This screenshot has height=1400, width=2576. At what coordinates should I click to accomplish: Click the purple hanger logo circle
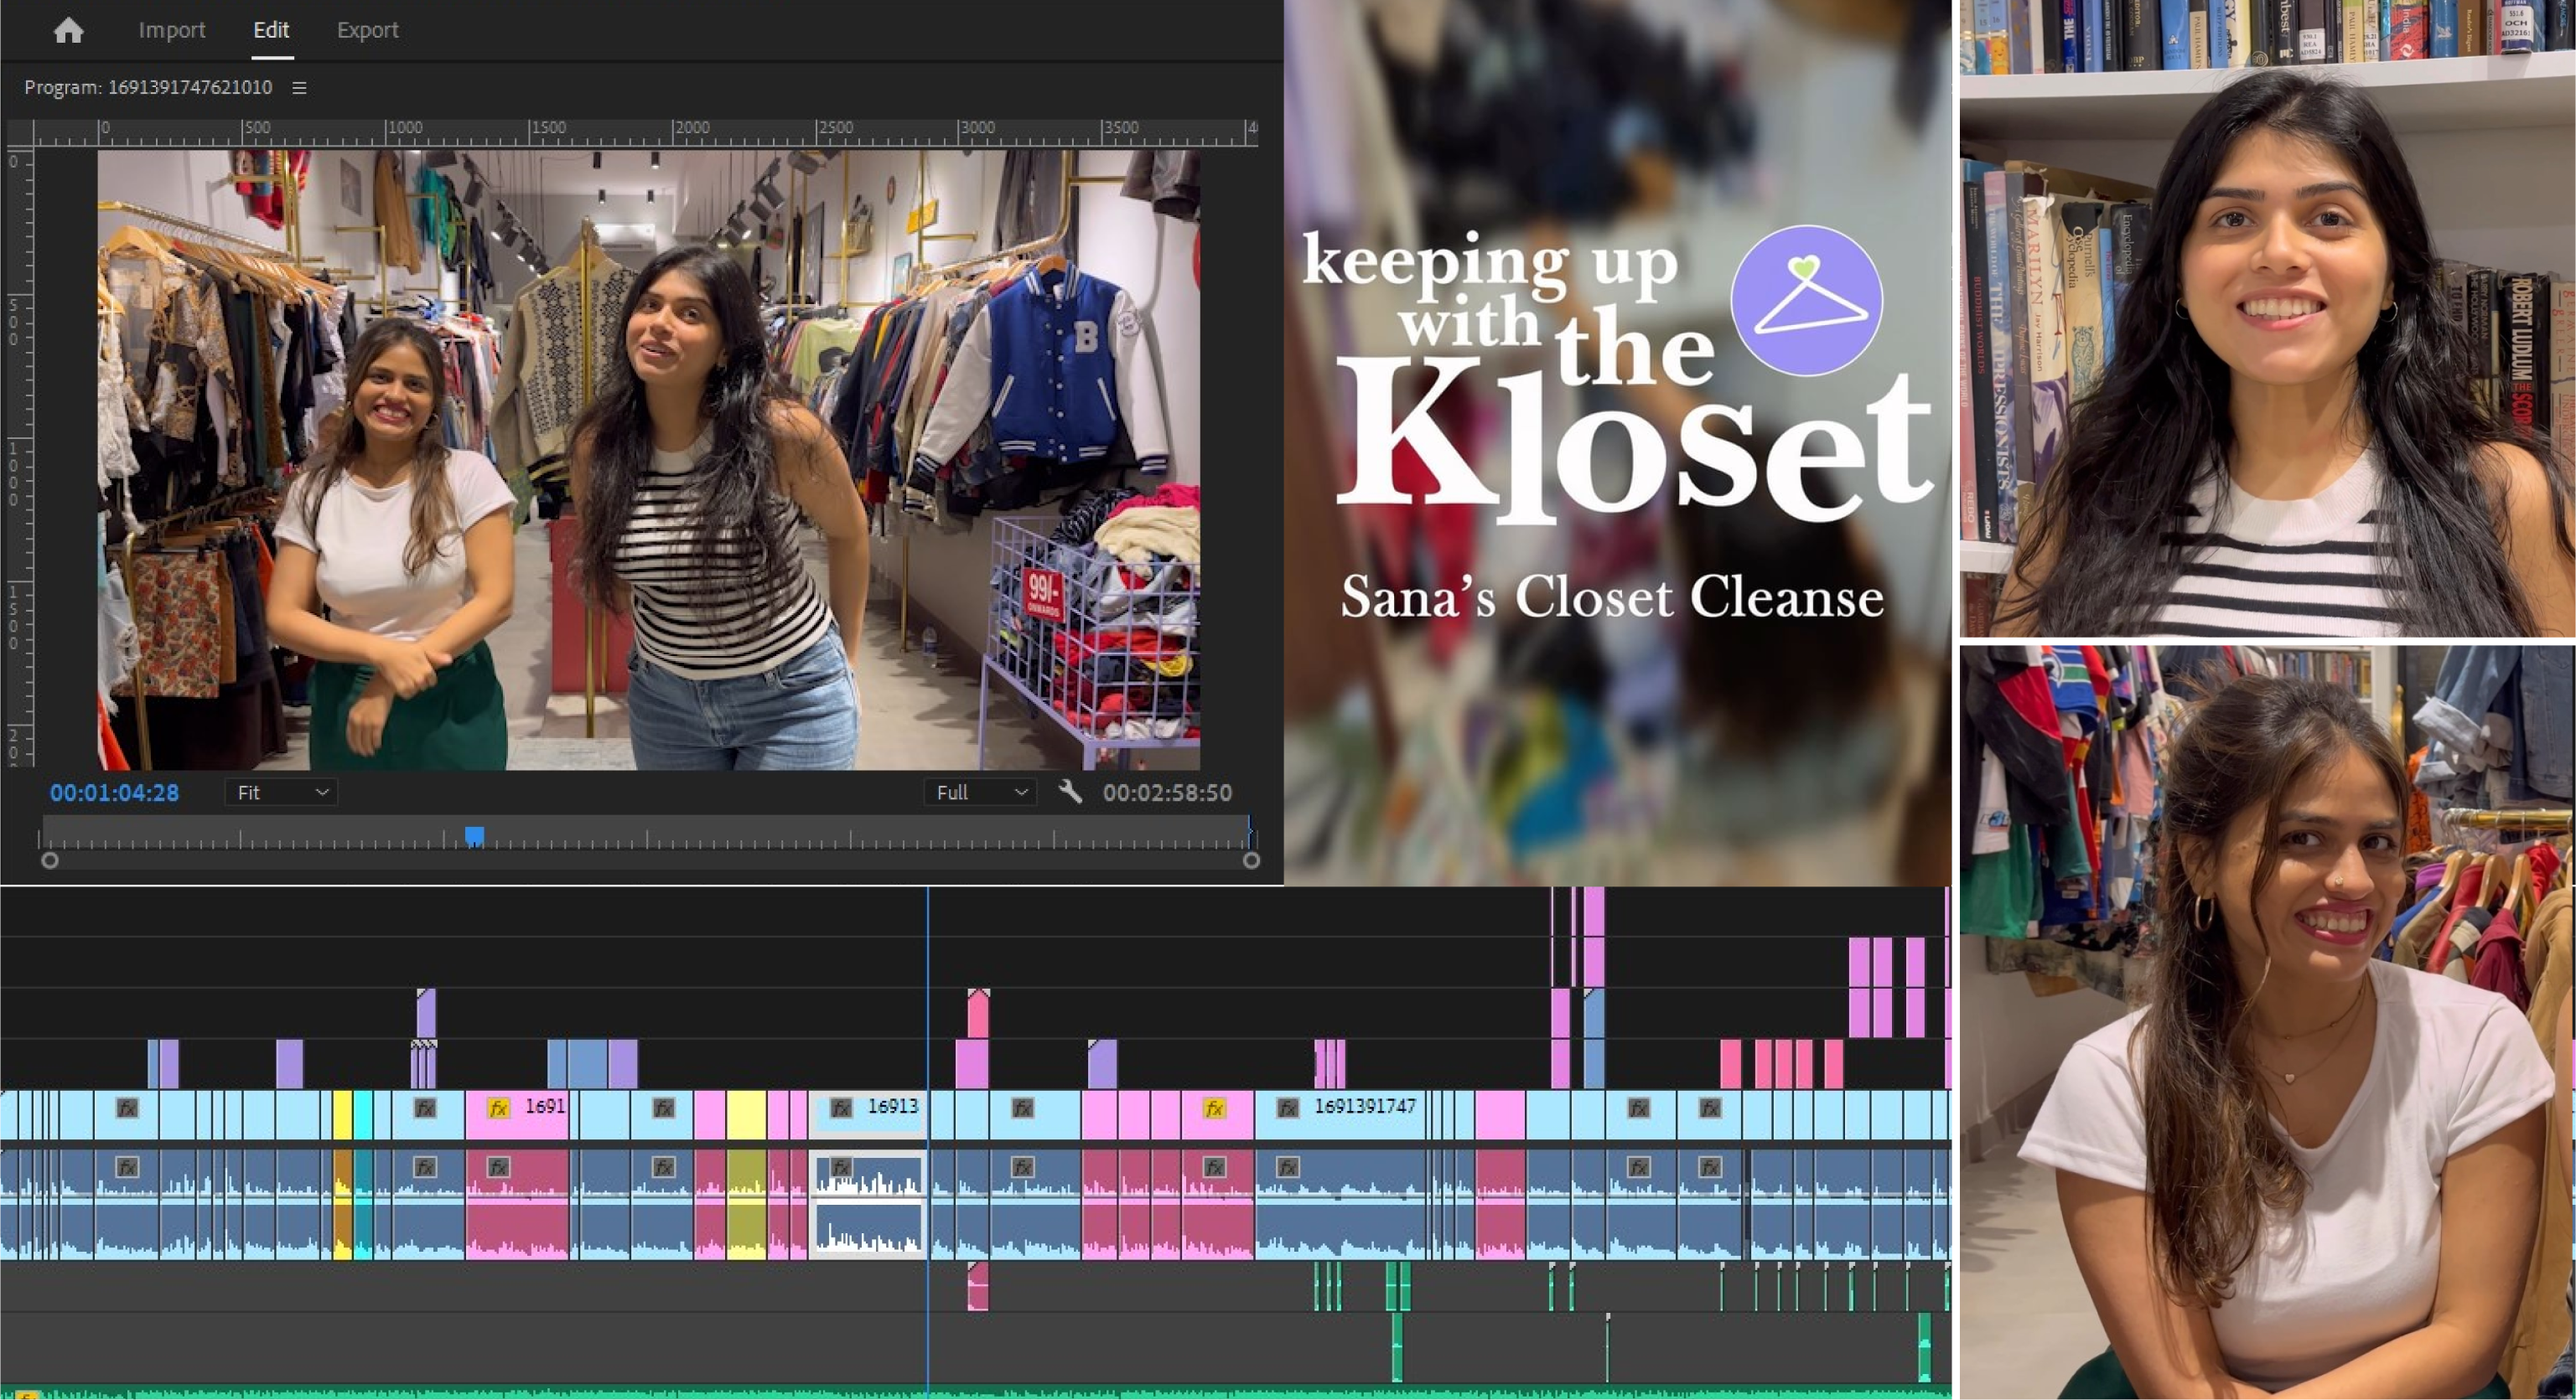pyautogui.click(x=1806, y=300)
